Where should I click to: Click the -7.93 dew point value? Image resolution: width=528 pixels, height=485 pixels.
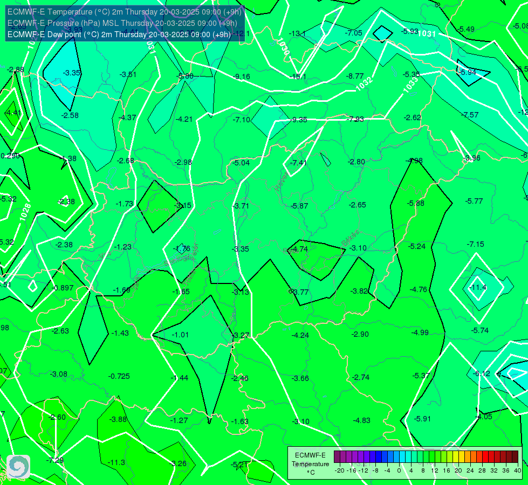pos(355,119)
